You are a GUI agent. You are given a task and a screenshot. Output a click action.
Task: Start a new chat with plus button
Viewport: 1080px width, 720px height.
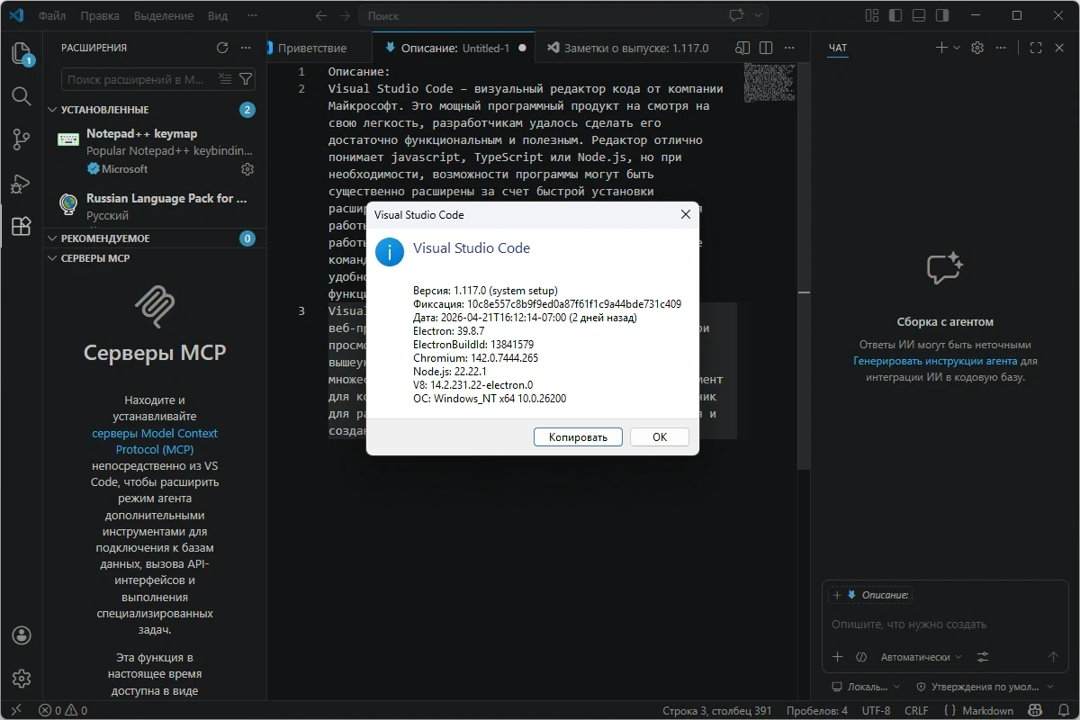click(941, 48)
